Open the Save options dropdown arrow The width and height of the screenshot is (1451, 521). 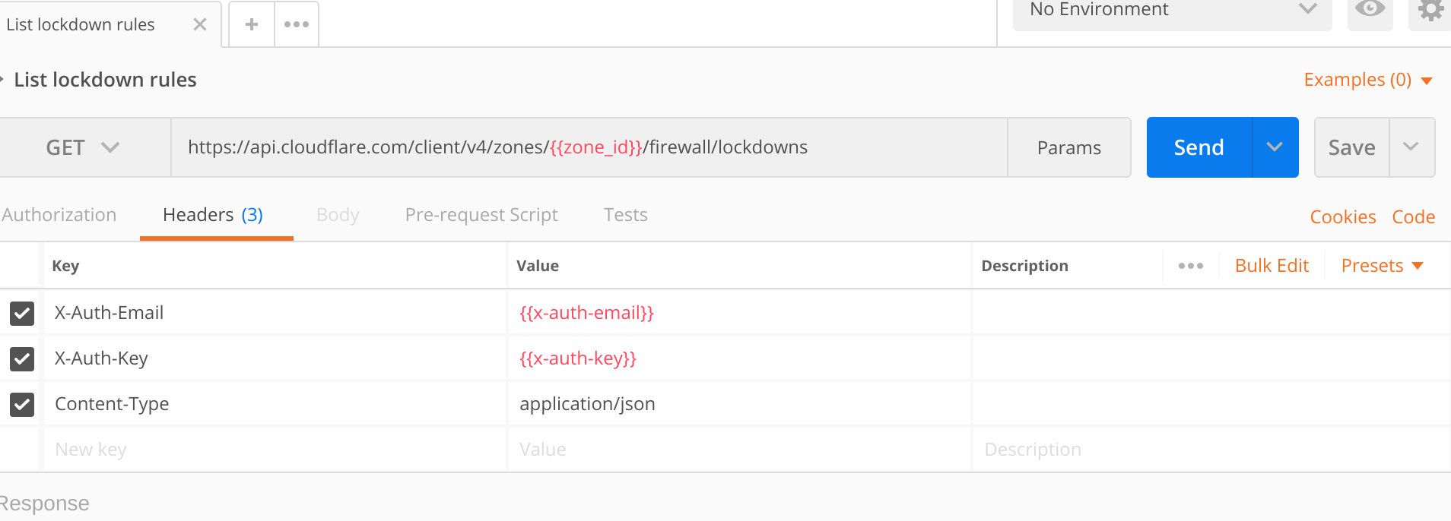[x=1411, y=147]
